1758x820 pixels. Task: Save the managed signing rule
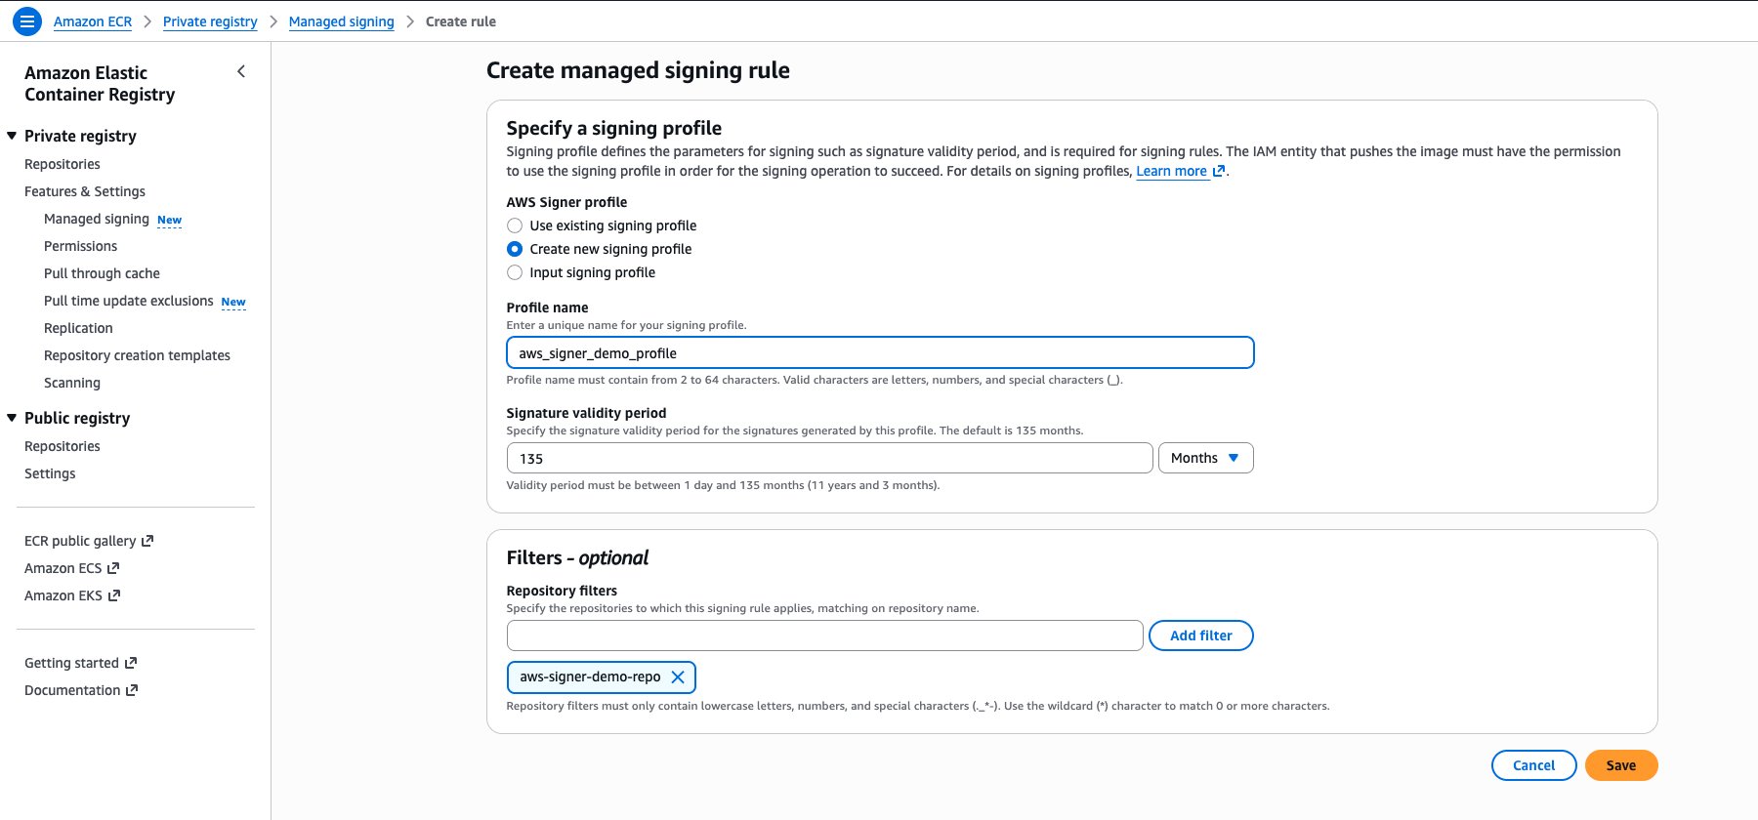[x=1619, y=765]
